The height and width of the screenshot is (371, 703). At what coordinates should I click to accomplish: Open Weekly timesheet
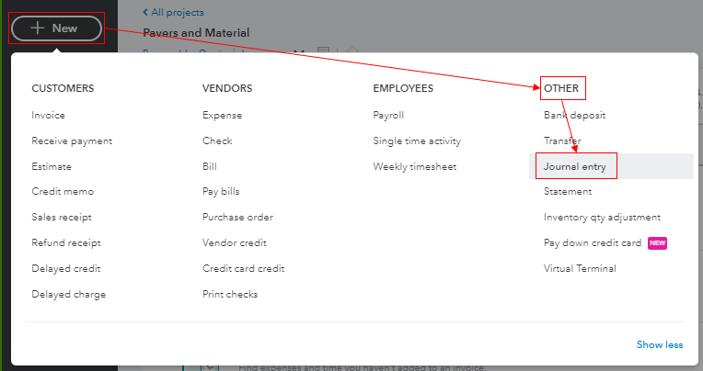pos(414,166)
